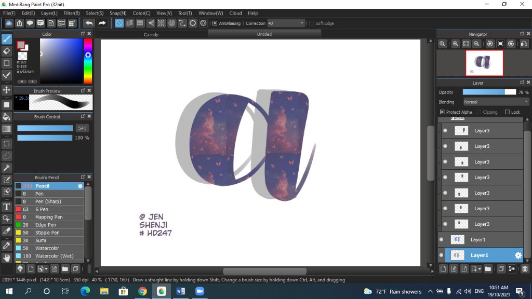This screenshot has height=299, width=532.
Task: Hide the selected Layer1 visibility
Action: [x=441, y=255]
